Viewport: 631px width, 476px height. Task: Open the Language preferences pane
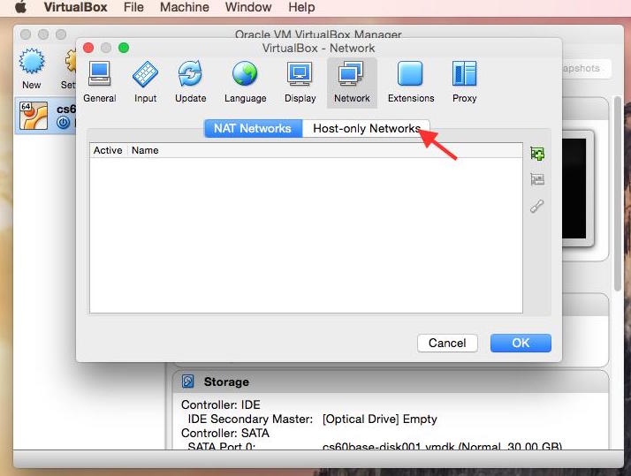click(x=245, y=82)
